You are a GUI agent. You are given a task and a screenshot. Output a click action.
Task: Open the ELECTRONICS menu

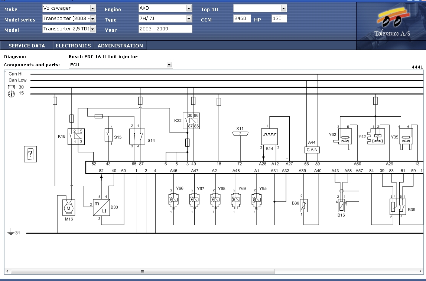point(73,46)
